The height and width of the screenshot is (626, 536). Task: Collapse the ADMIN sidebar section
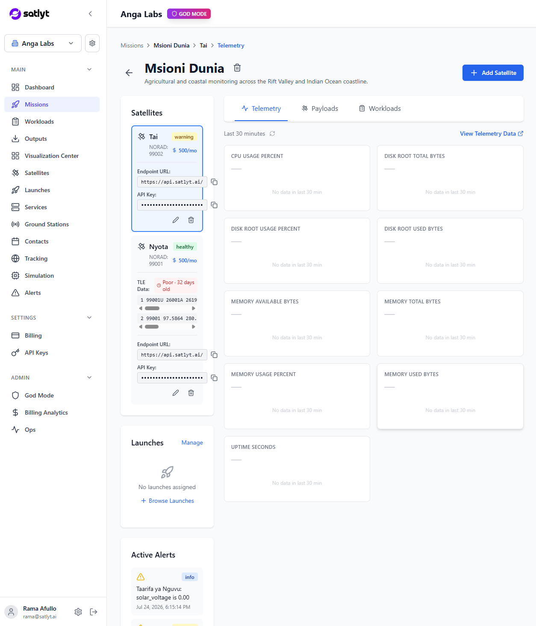(x=89, y=377)
